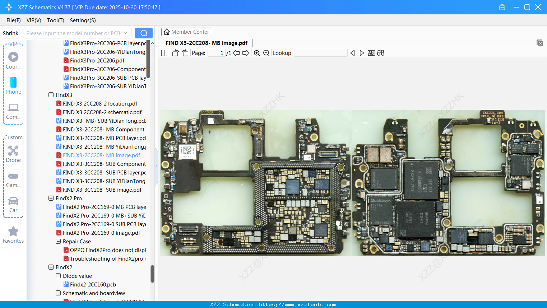This screenshot has width=547, height=308.
Task: Toggle two-page view in PDF toolbar
Action: pyautogui.click(x=165, y=53)
